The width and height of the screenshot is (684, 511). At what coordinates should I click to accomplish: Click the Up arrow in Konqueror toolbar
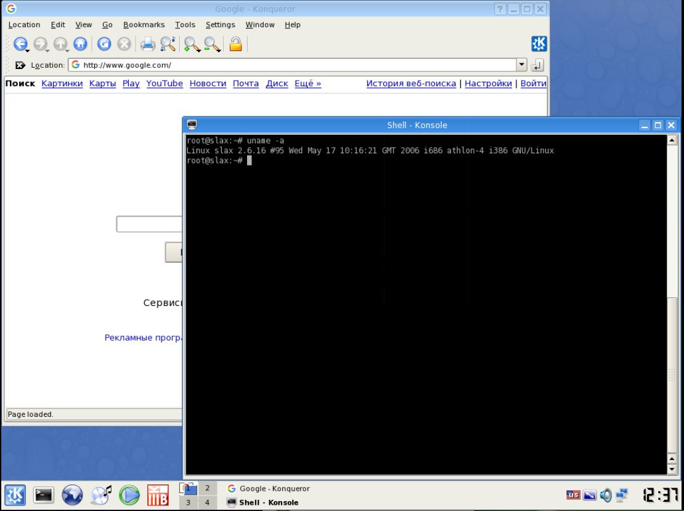point(60,44)
